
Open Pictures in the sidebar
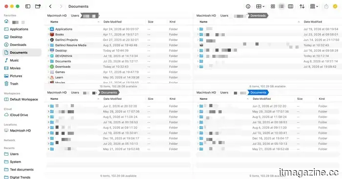[16, 76]
